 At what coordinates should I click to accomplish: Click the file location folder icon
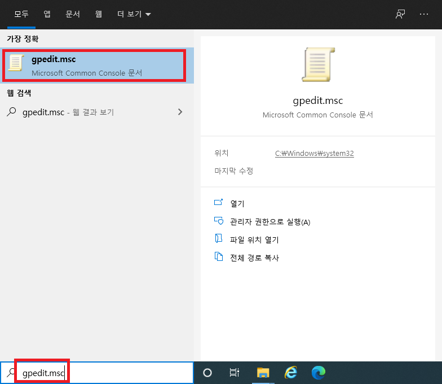[x=219, y=238]
